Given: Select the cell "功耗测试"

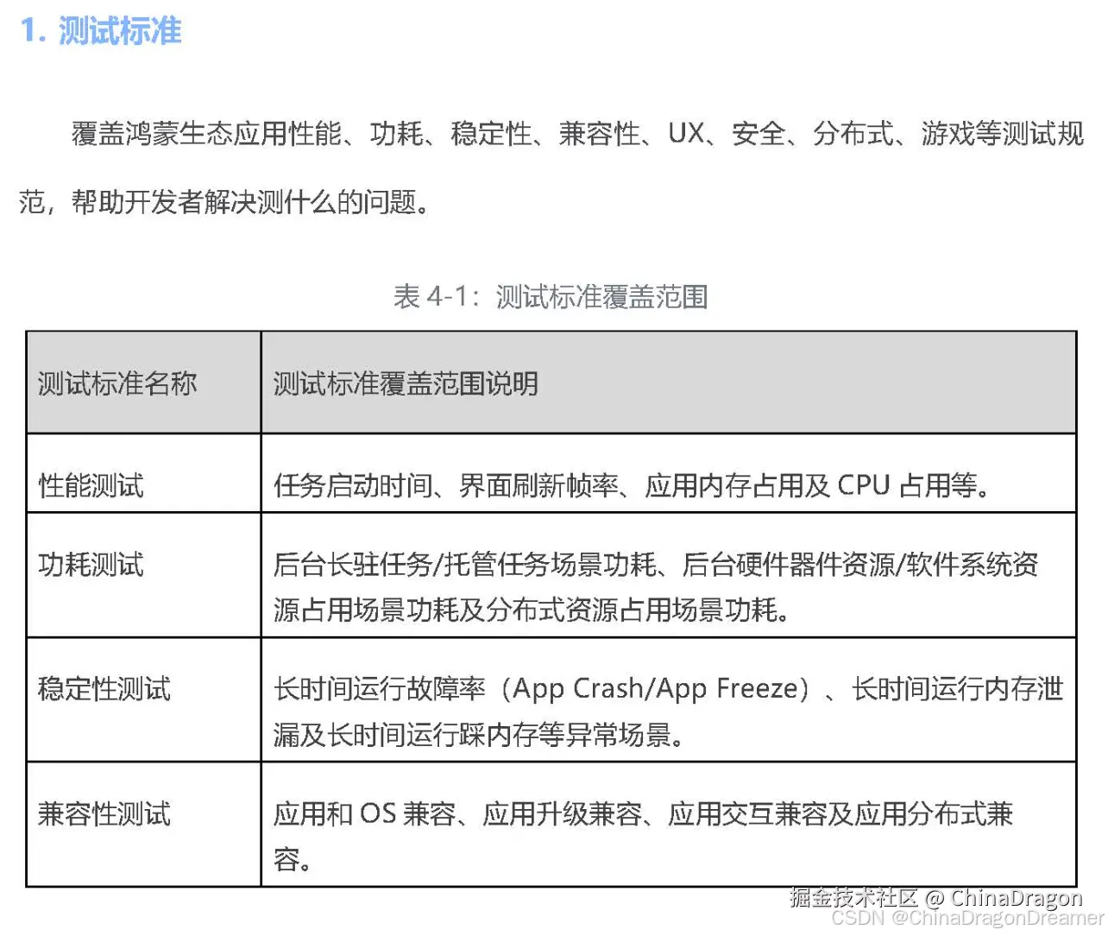Looking at the screenshot, I should 144,575.
